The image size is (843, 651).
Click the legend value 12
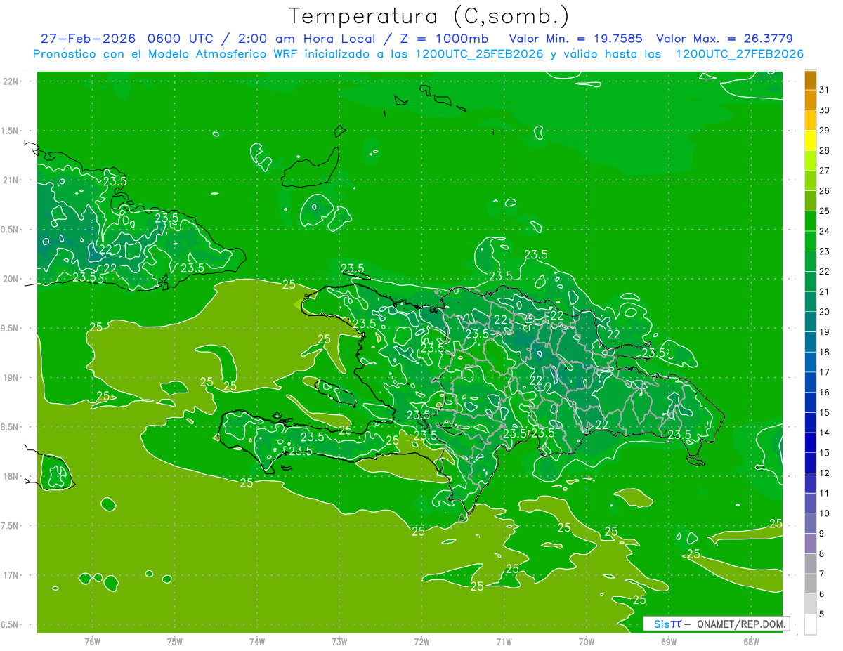pos(825,473)
